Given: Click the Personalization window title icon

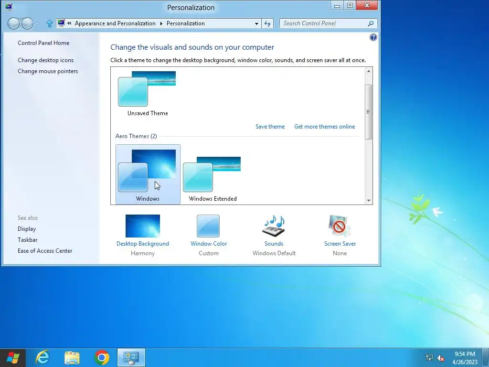Looking at the screenshot, I should tap(9, 7).
